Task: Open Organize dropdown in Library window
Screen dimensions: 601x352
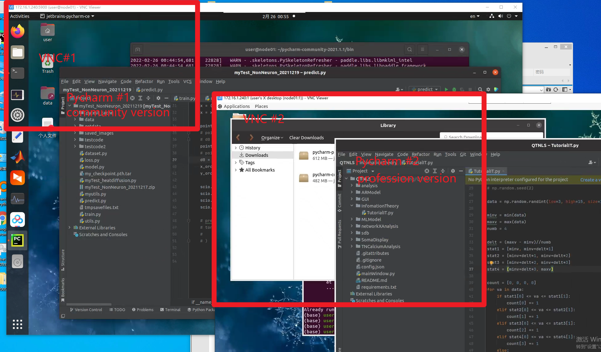Action: [x=272, y=138]
